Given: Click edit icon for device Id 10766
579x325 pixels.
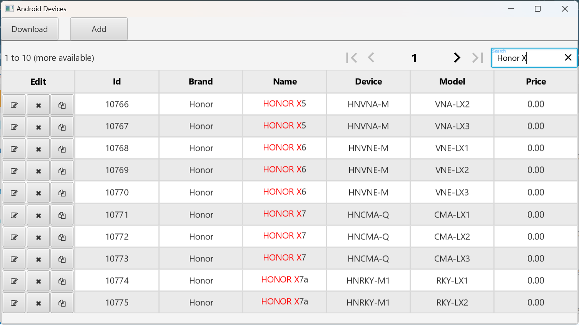Looking at the screenshot, I should pos(14,105).
